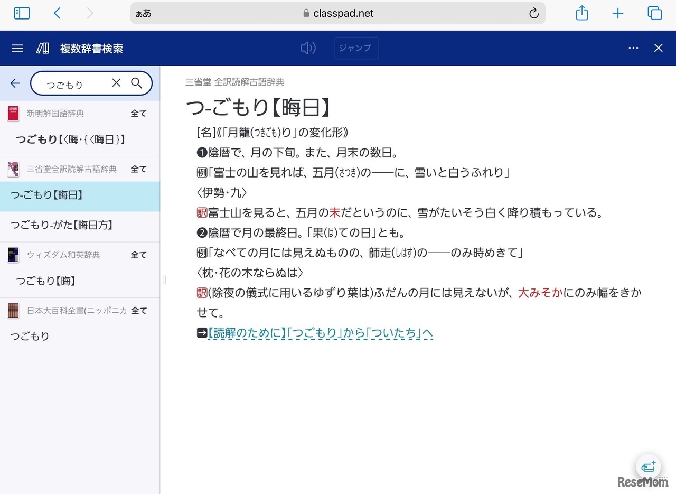Toggle the Safari sidebar panel
676x494 pixels.
click(22, 13)
